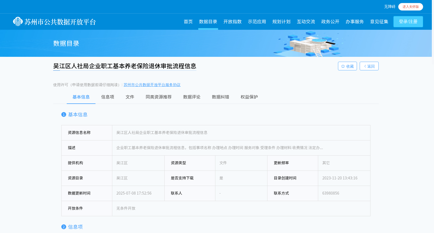Open the 互动交流 nav item

click(306, 22)
